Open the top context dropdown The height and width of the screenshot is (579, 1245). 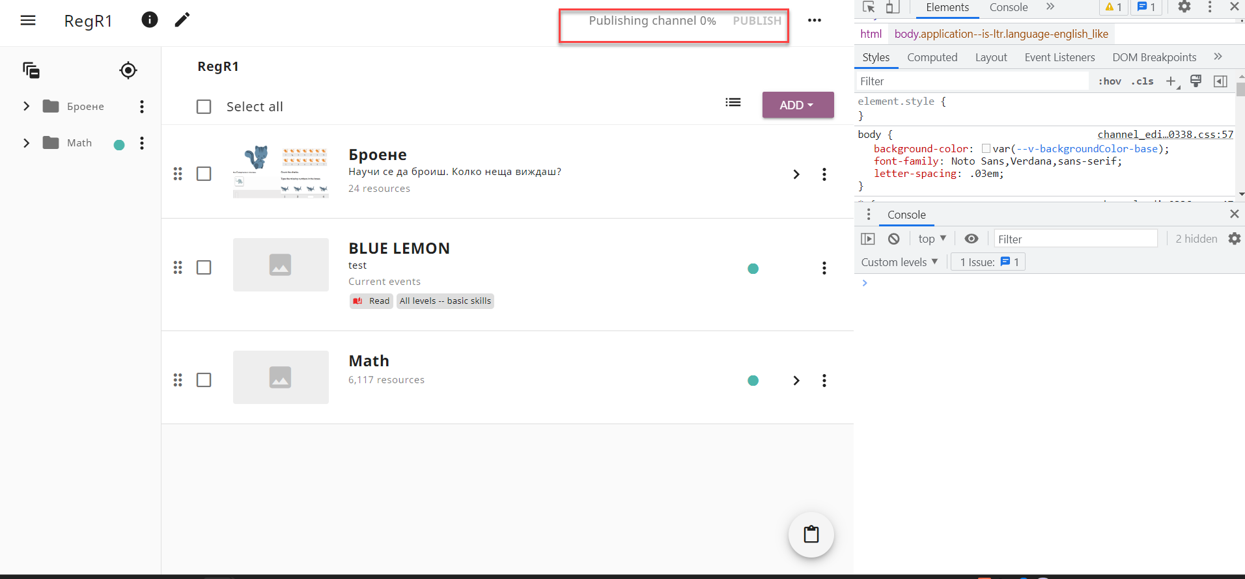(932, 239)
